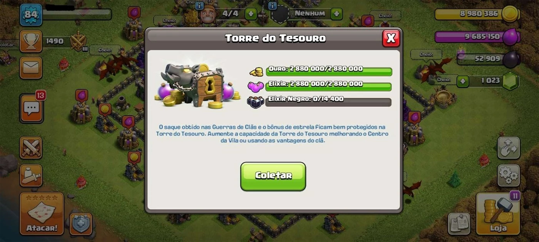The height and width of the screenshot is (242, 539).
Task: Open the Loja shop hammer icon
Action: (498, 213)
